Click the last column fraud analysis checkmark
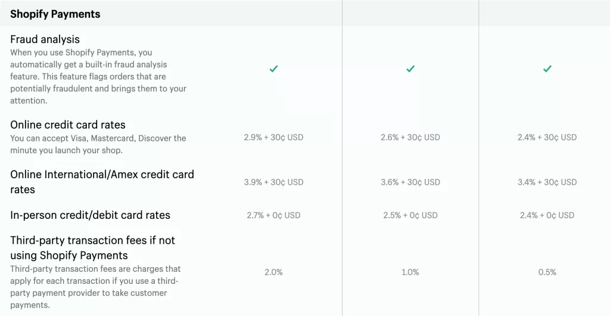Image resolution: width=610 pixels, height=316 pixels. point(547,69)
